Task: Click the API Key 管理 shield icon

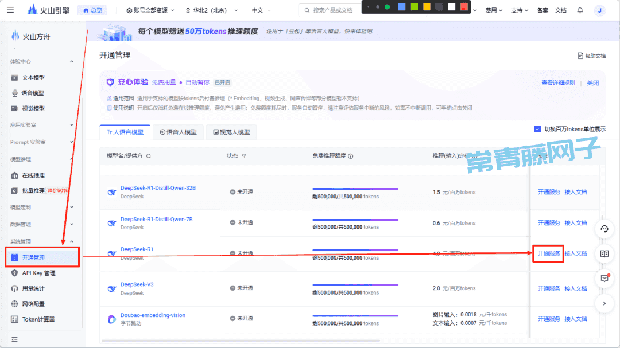Action: 14,273
